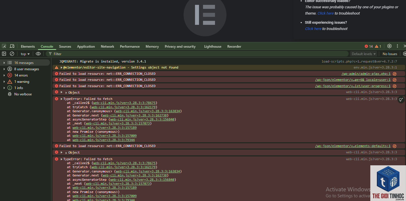This screenshot has width=406, height=201.
Task: Toggle the console sidebar panel icon
Action: [x=4, y=54]
